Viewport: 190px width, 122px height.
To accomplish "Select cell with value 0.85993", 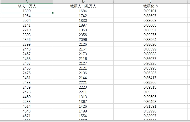I will click(150, 68).
